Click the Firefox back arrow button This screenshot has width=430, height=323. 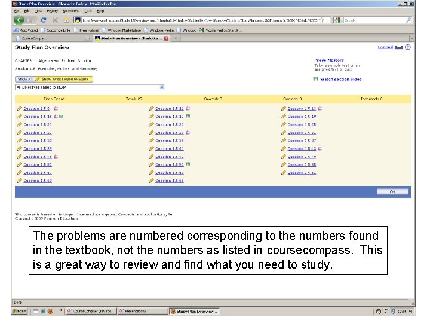tap(19, 20)
